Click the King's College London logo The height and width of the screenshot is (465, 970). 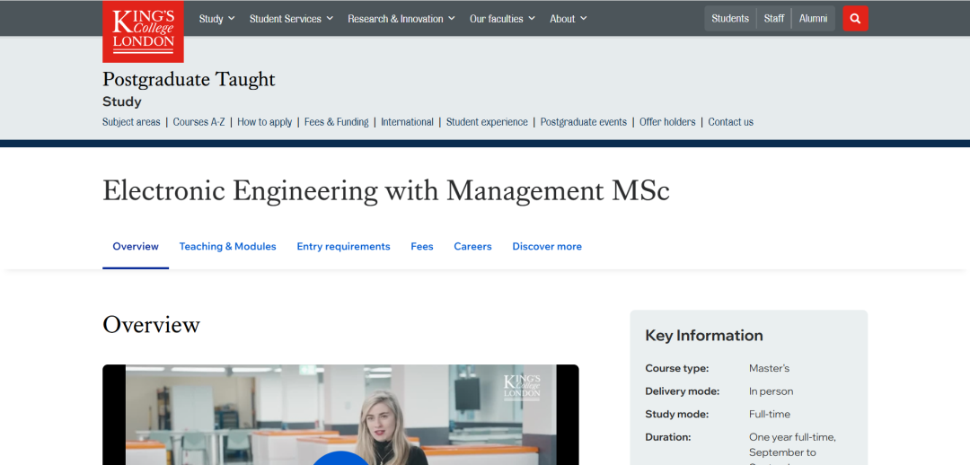click(x=143, y=31)
